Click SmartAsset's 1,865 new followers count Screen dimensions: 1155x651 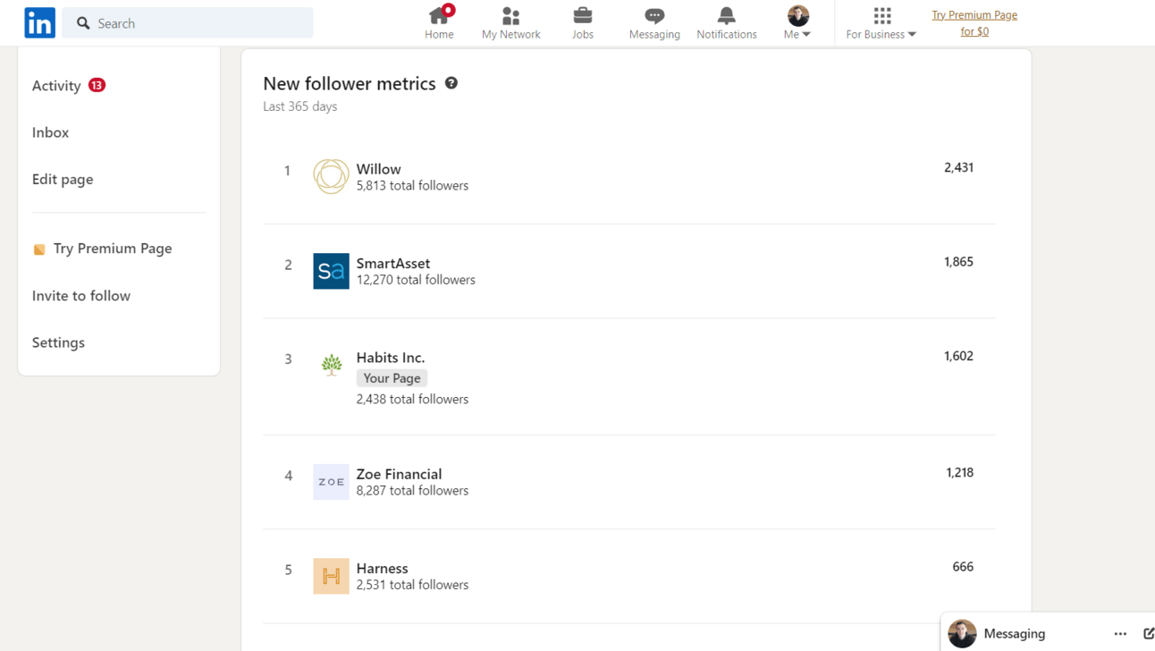coord(958,262)
